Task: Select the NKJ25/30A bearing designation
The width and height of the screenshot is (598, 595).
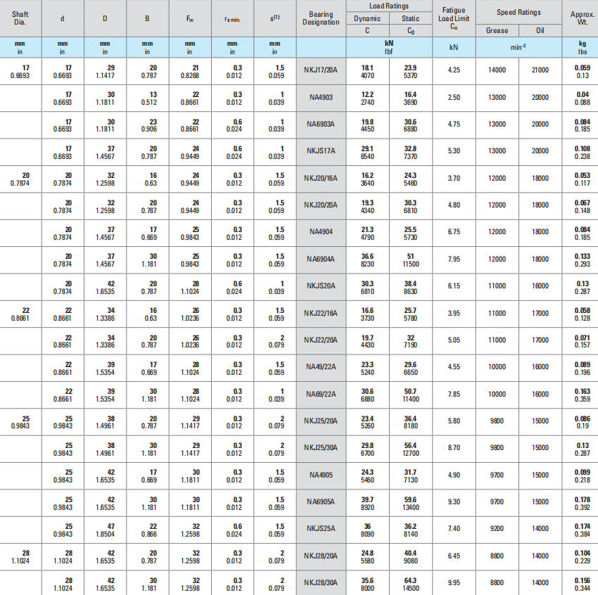Action: coord(321,448)
